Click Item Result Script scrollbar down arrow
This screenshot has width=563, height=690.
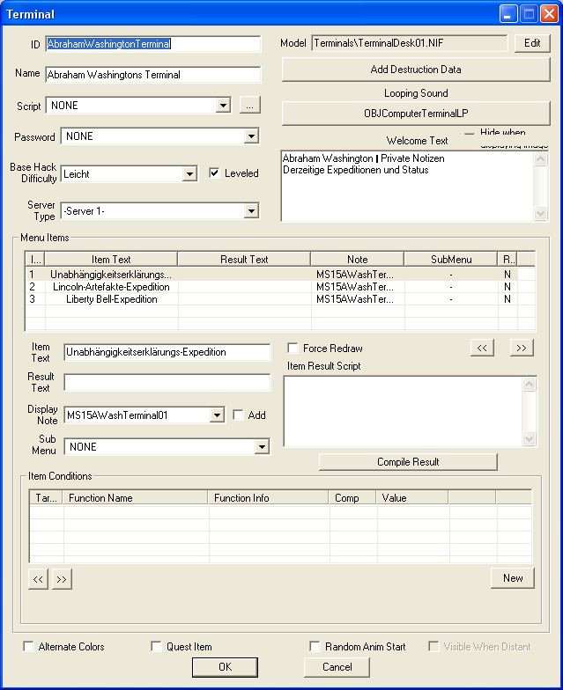529,438
